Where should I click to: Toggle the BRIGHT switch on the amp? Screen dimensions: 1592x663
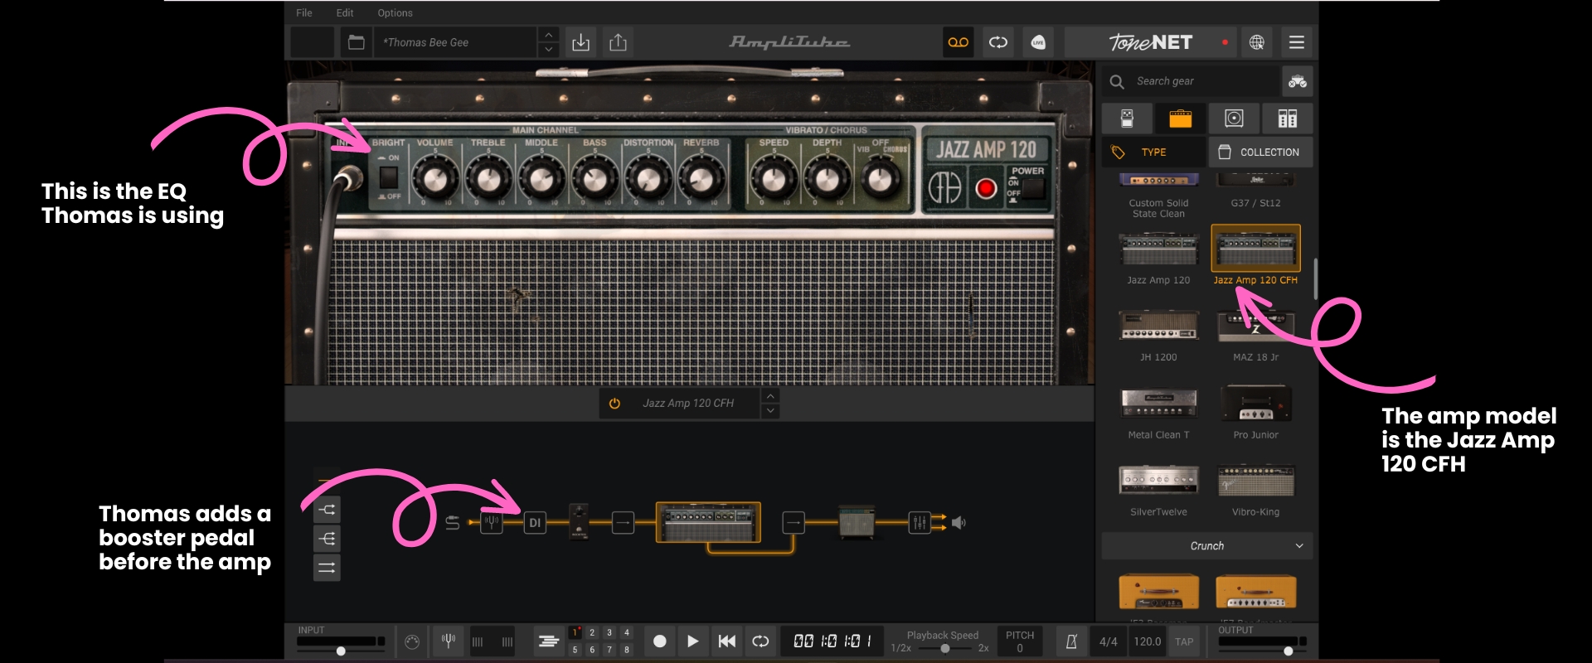[x=388, y=177]
